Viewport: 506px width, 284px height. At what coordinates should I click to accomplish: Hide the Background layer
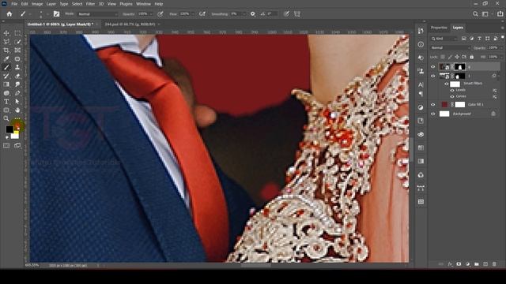point(433,114)
